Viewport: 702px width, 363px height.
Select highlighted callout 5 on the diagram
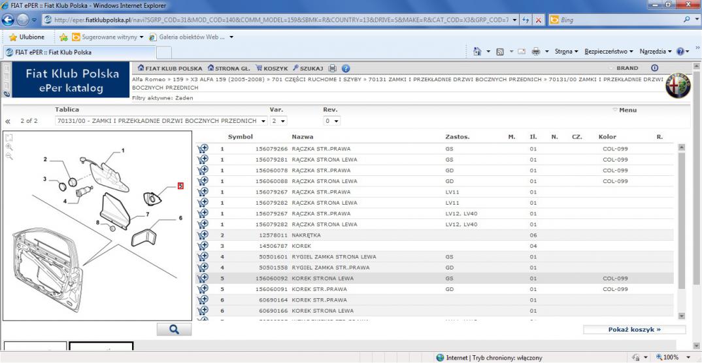180,186
